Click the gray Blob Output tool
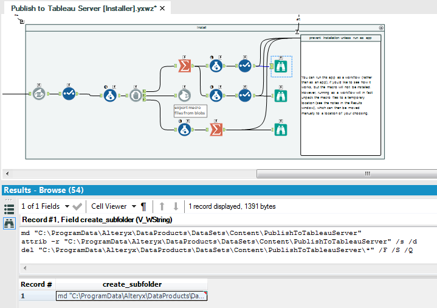This screenshot has width=437, height=308. [184, 96]
